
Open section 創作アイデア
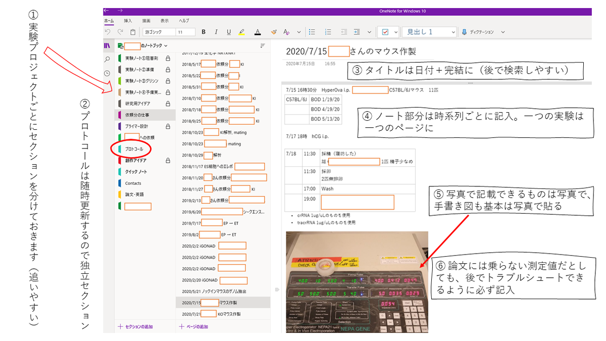(145, 161)
